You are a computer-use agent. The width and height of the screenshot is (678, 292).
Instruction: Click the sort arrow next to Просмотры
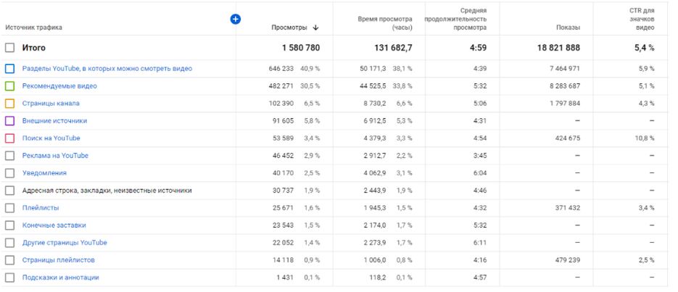click(316, 28)
